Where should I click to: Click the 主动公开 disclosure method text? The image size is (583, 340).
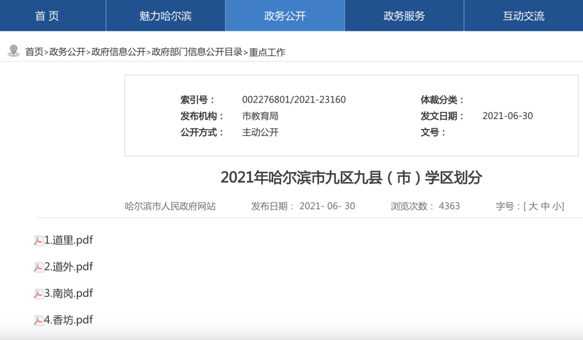(x=260, y=132)
